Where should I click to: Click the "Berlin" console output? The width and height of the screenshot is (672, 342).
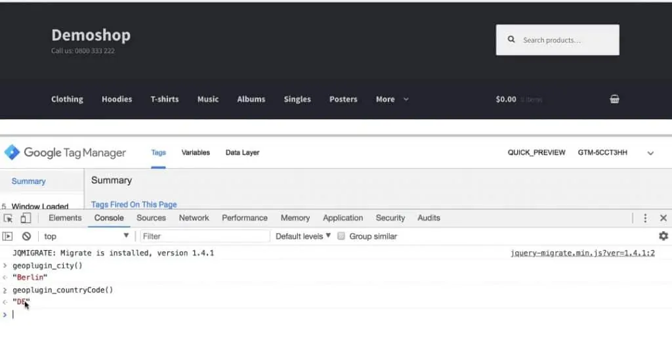(x=30, y=277)
